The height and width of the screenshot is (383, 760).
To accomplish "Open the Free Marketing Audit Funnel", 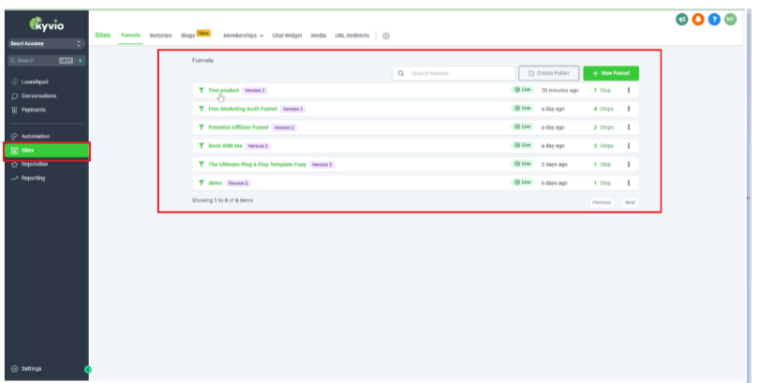I will tap(237, 109).
